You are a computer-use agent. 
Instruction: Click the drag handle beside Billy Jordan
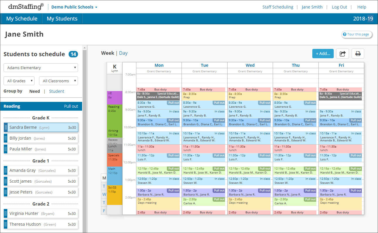coord(5,138)
